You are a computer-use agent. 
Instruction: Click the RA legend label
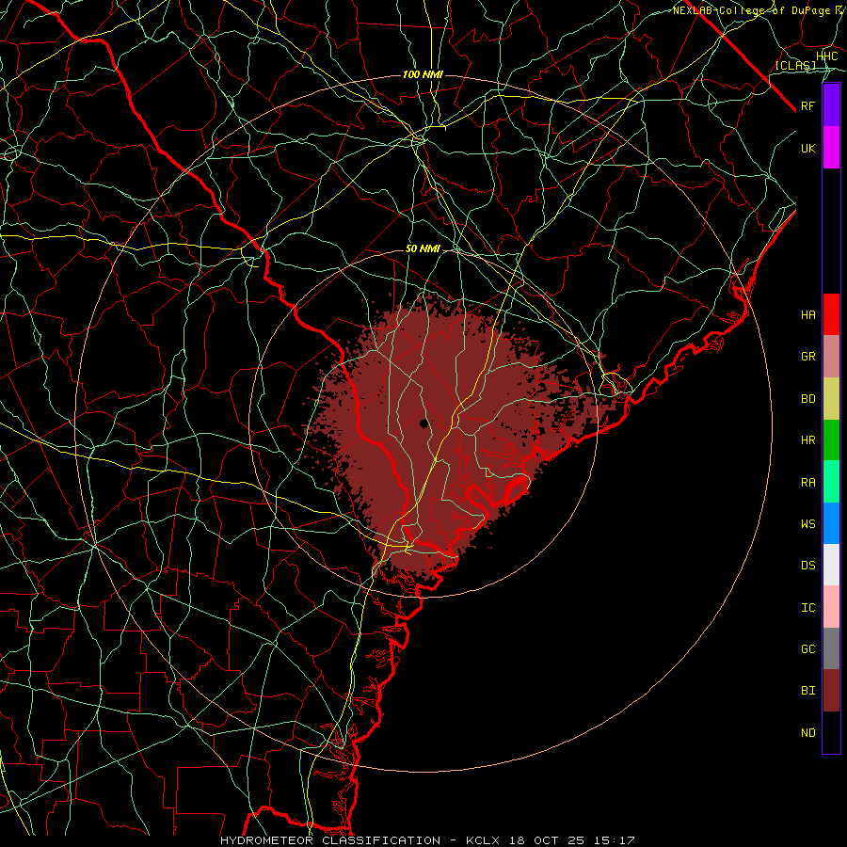(x=807, y=483)
